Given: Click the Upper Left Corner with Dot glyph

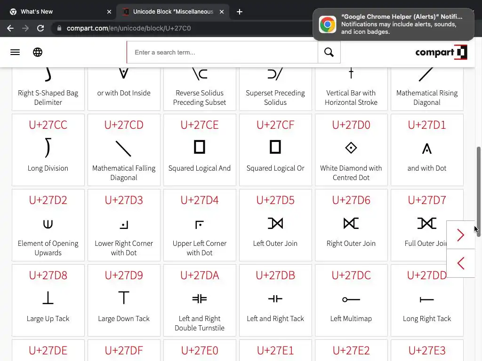Looking at the screenshot, I should 200,225.
